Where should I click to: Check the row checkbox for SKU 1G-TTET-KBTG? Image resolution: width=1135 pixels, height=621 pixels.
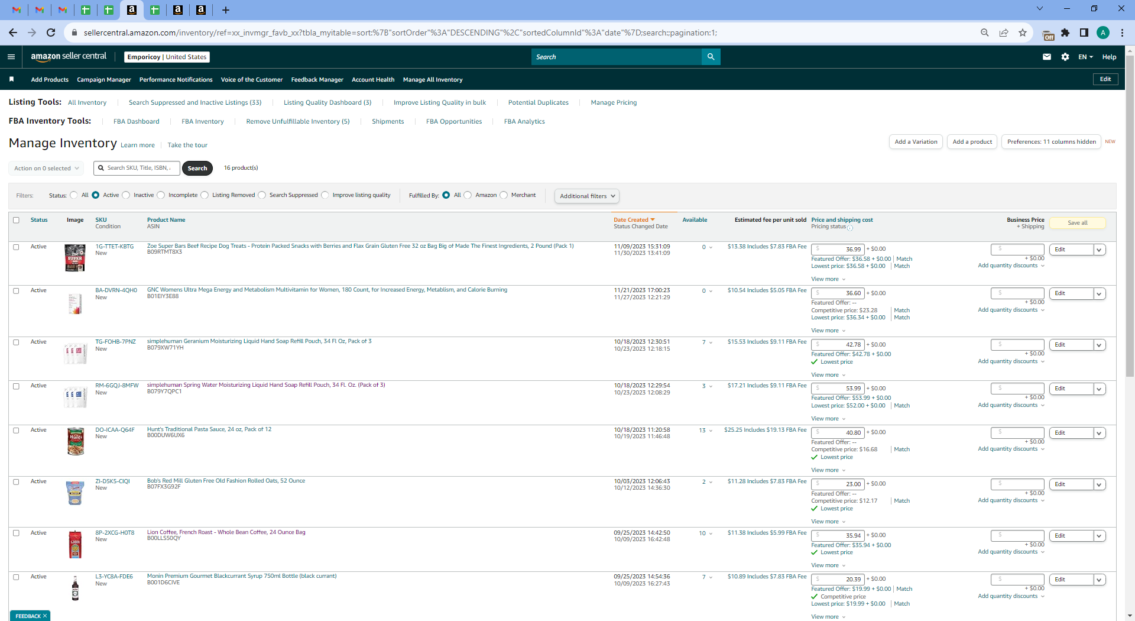pyautogui.click(x=17, y=247)
